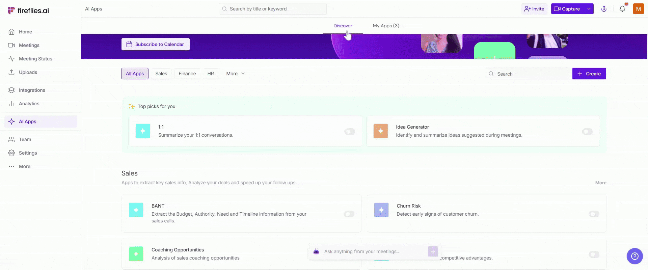Go to Meetings in the sidebar

point(40,45)
